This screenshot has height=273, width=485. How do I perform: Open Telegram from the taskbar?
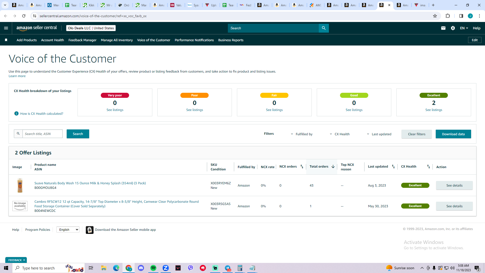coord(228,268)
